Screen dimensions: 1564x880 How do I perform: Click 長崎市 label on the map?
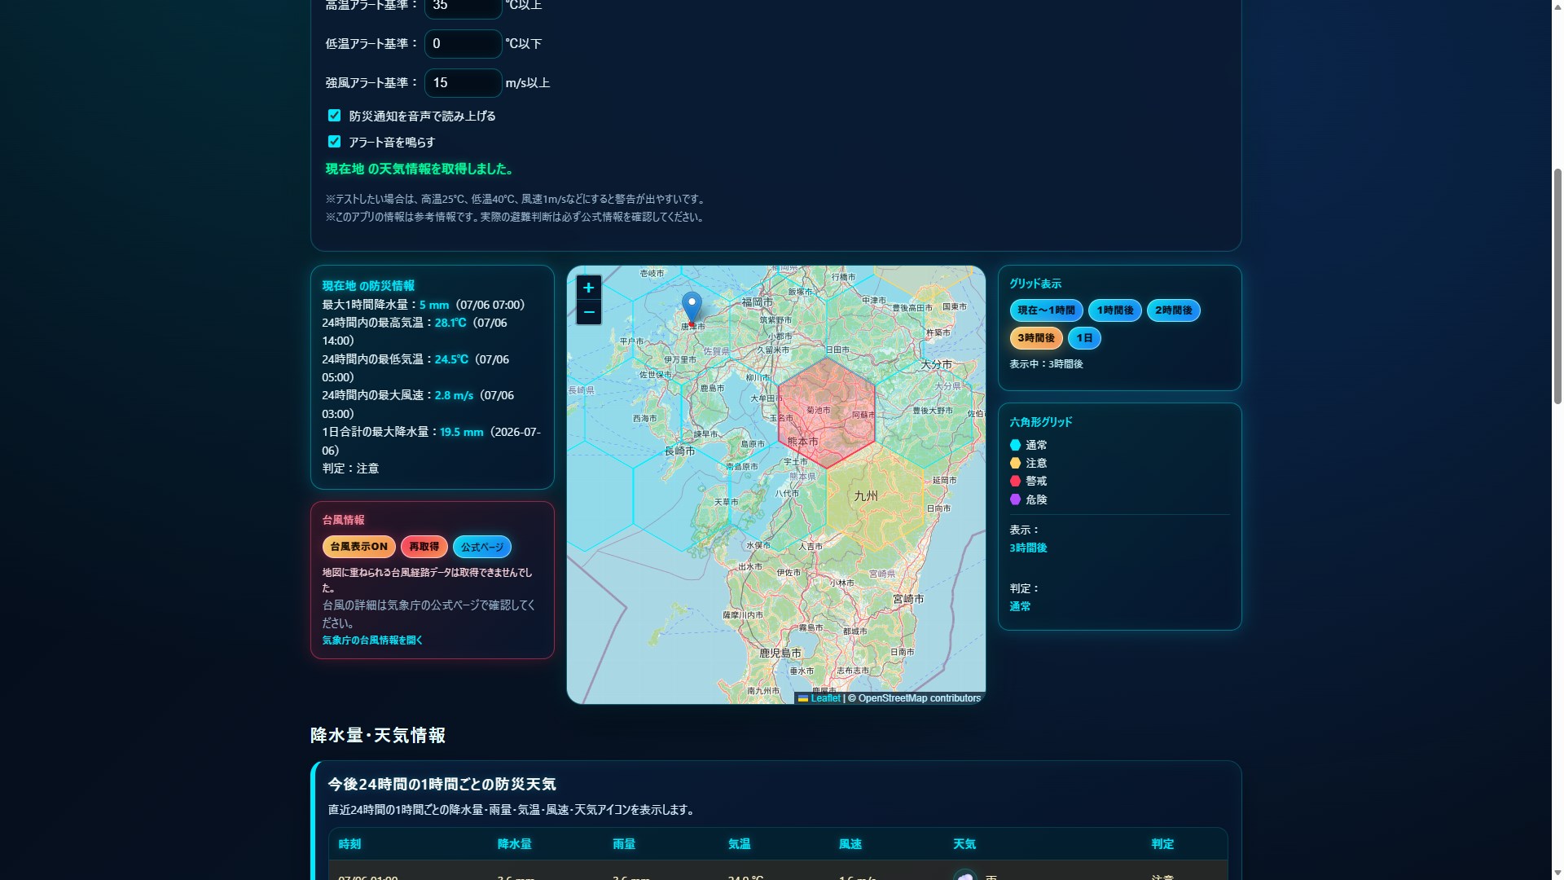680,451
